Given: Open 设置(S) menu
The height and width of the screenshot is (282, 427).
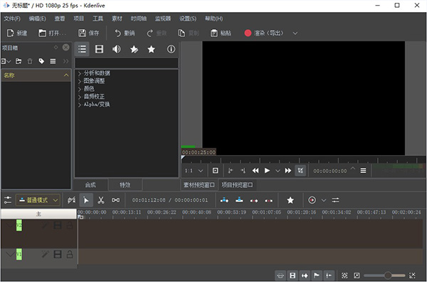Looking at the screenshot, I should coord(188,19).
